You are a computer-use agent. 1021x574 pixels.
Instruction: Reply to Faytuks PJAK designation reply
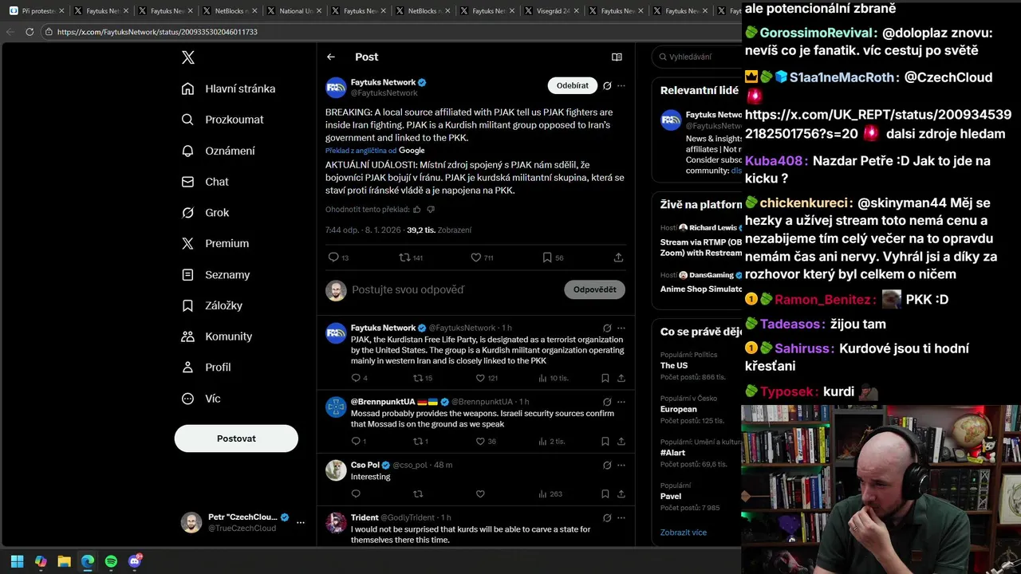(359, 378)
